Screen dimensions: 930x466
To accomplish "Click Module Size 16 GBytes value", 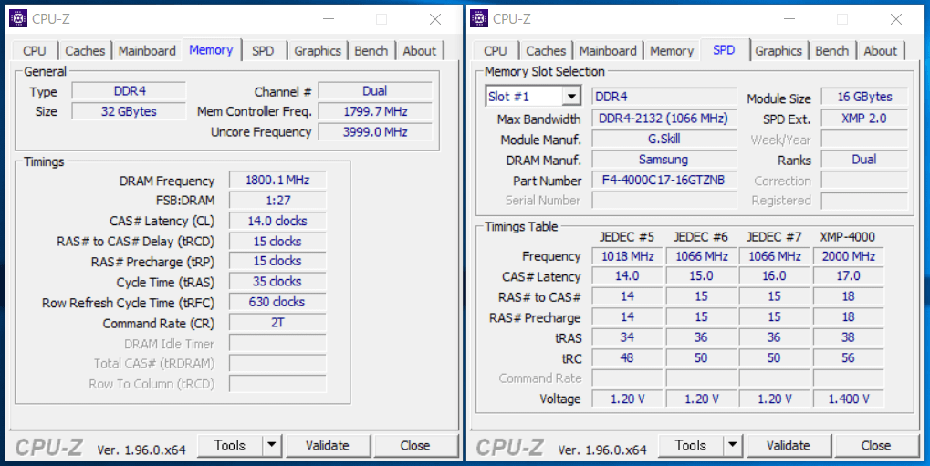I will pos(864,97).
